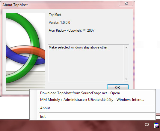160x131 pixels.
Task: Click the description scrollbar up arrow
Action: pos(126,48)
